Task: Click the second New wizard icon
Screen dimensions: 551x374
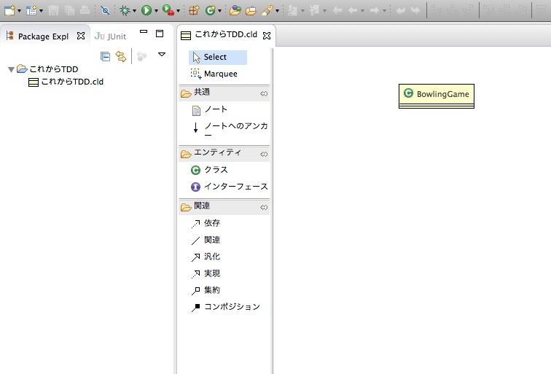Action: tap(31, 10)
